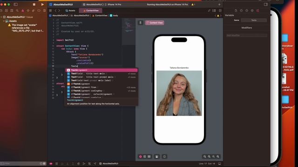Jump to the previous issue arrow
Image resolution: width=298 pixels, height=167 pixels.
(x=216, y=15)
